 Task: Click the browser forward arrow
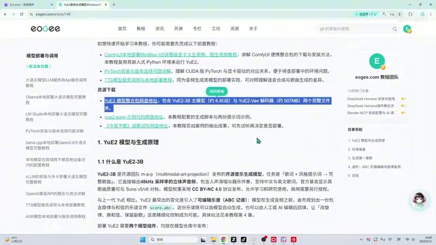[13, 14]
